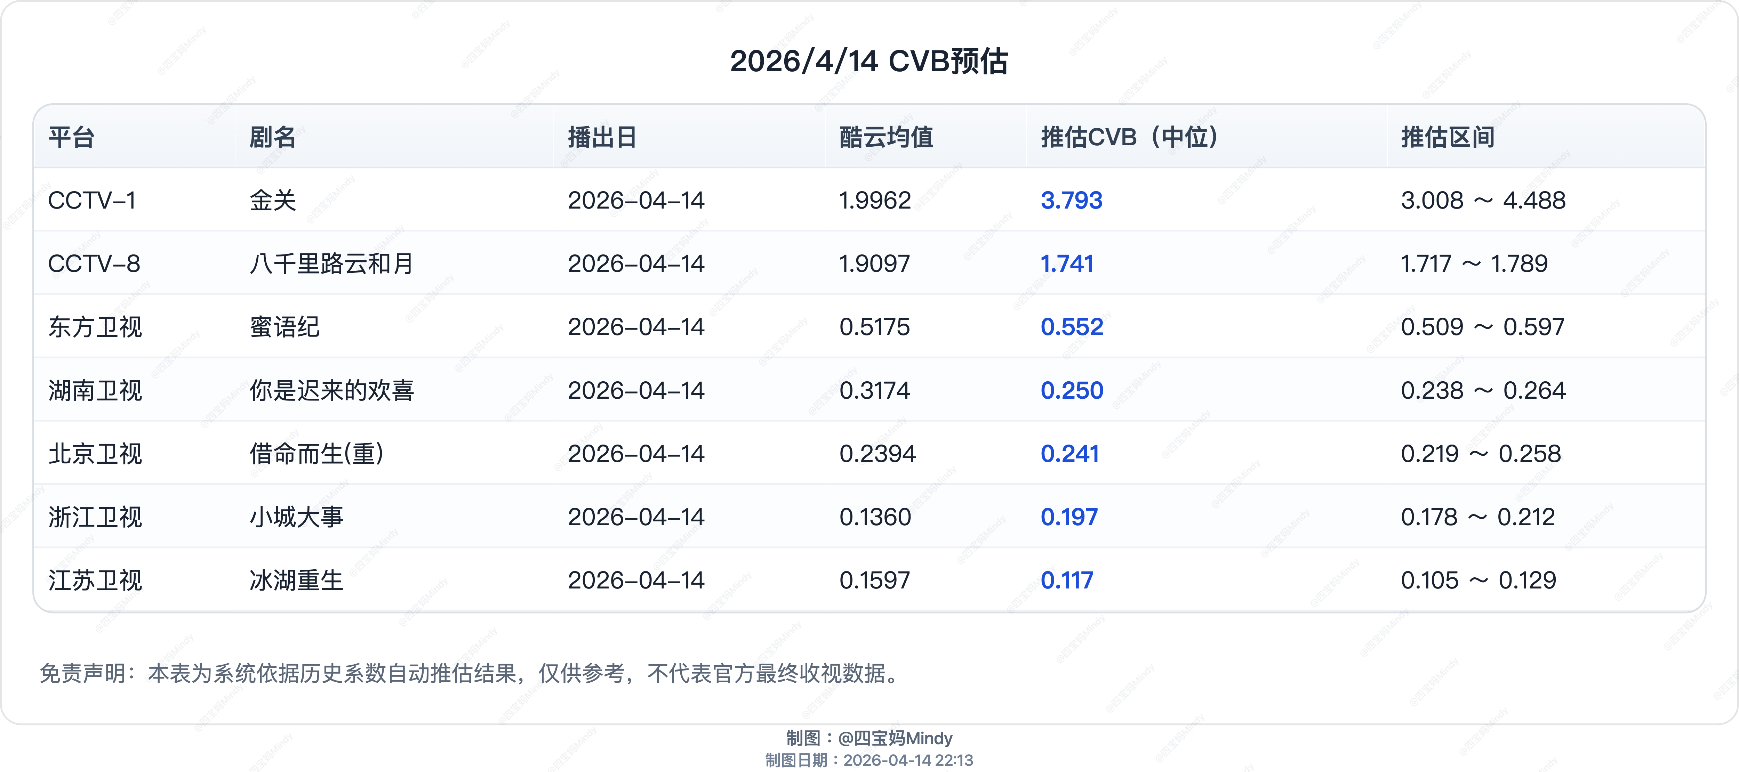Screen dimensions: 1739x772
Task: Click the @四宝妈Mindy credit text
Action: 895,738
